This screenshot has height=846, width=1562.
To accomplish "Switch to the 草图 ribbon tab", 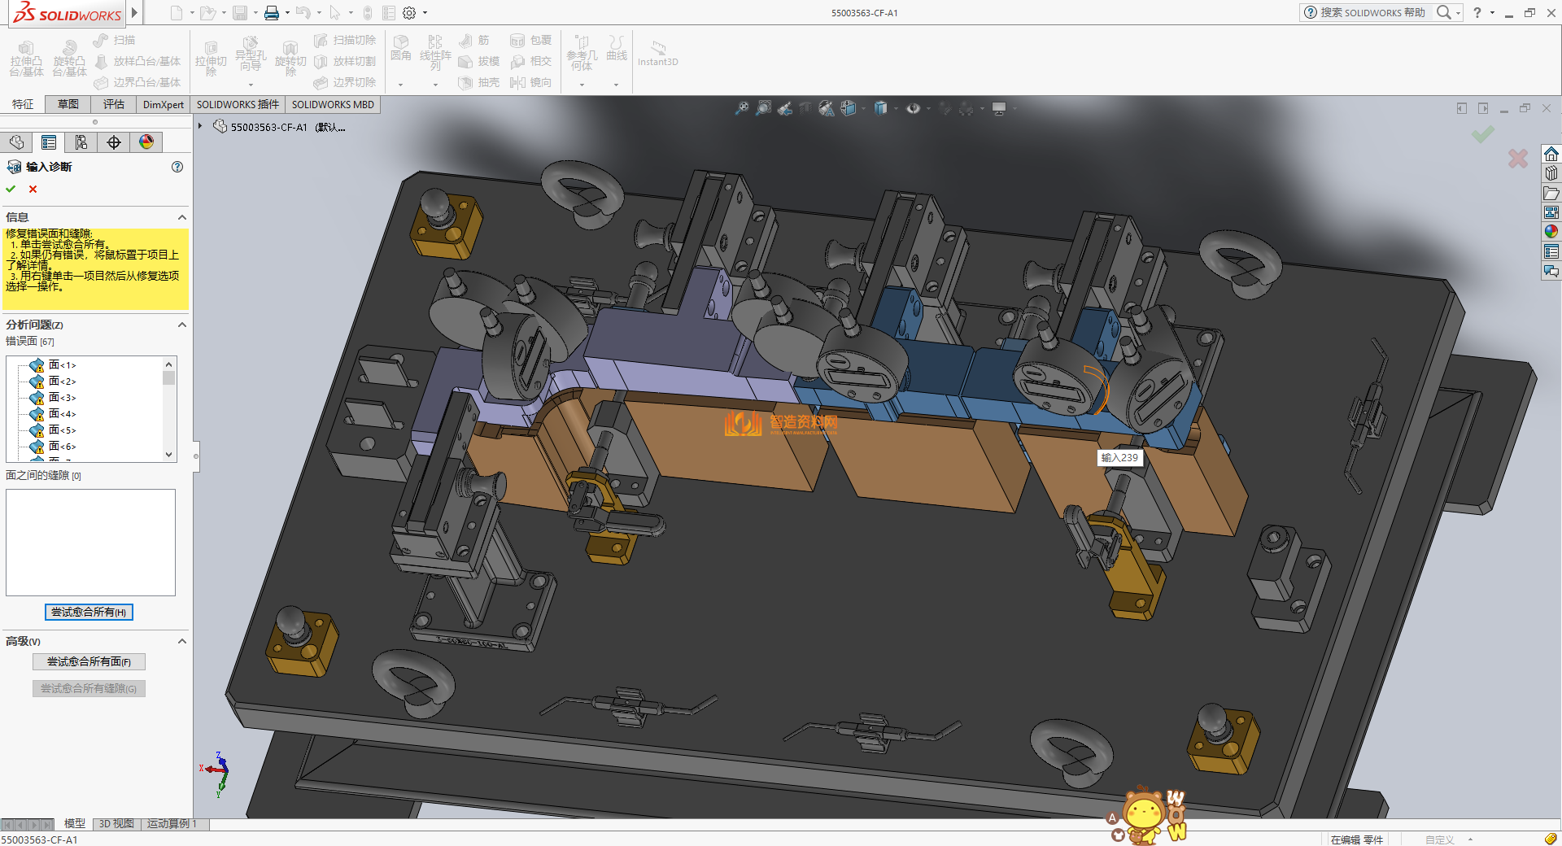I will click(68, 104).
